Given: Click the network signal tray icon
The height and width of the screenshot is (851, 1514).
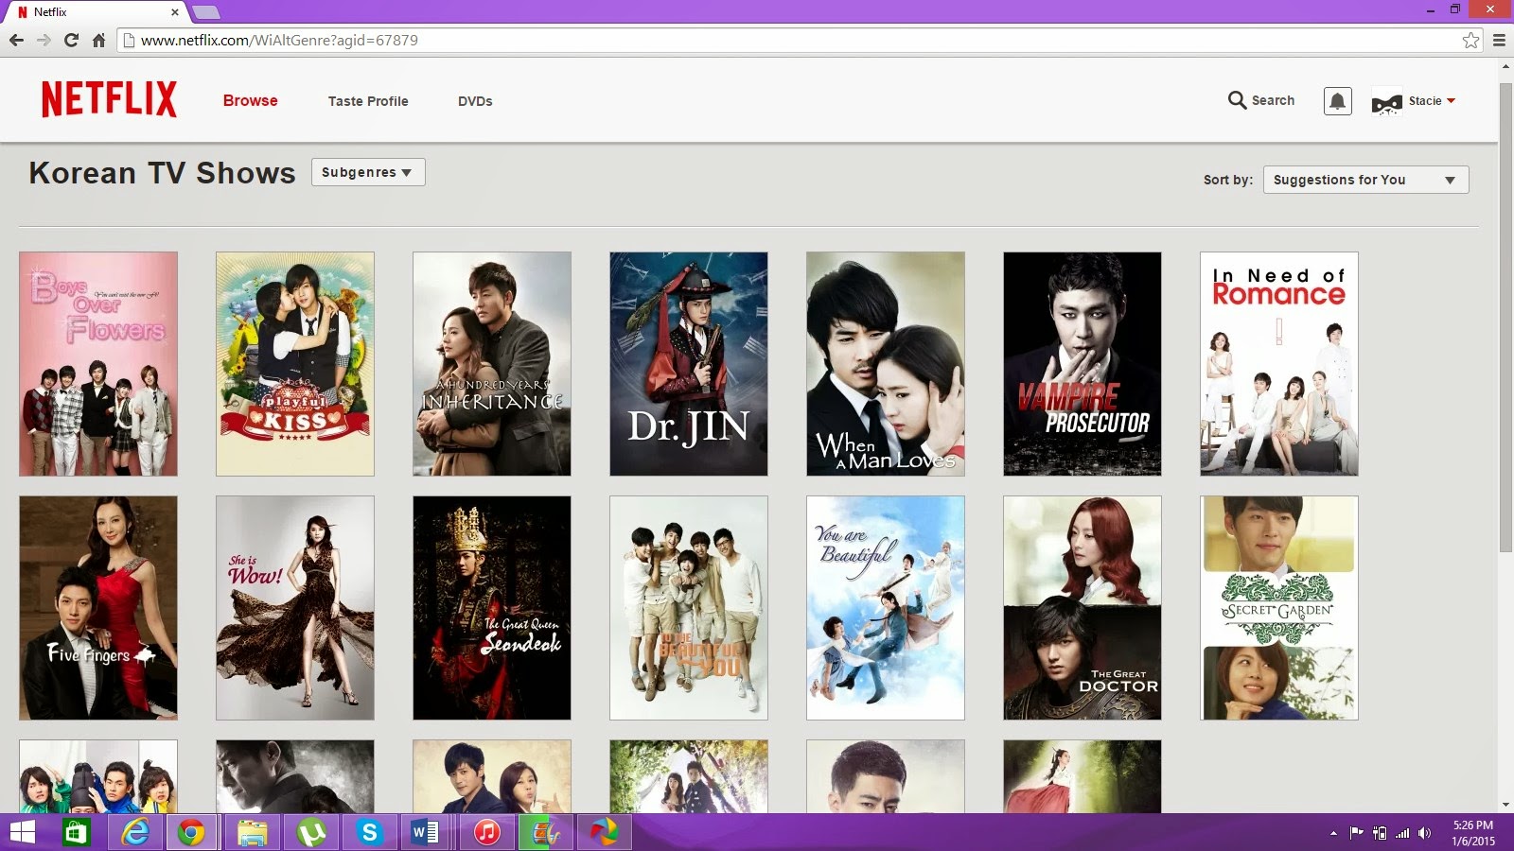Looking at the screenshot, I should pos(1402,833).
